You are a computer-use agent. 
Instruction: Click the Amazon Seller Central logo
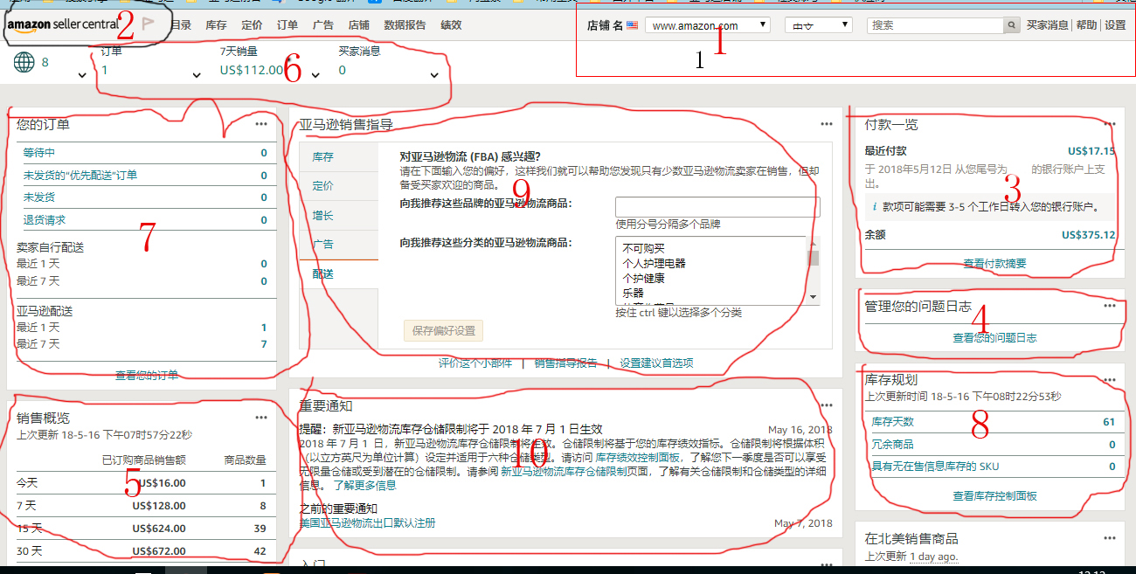pos(61,25)
